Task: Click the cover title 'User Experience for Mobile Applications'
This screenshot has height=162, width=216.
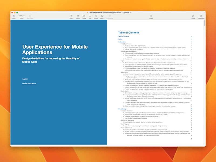Action: click(55, 49)
